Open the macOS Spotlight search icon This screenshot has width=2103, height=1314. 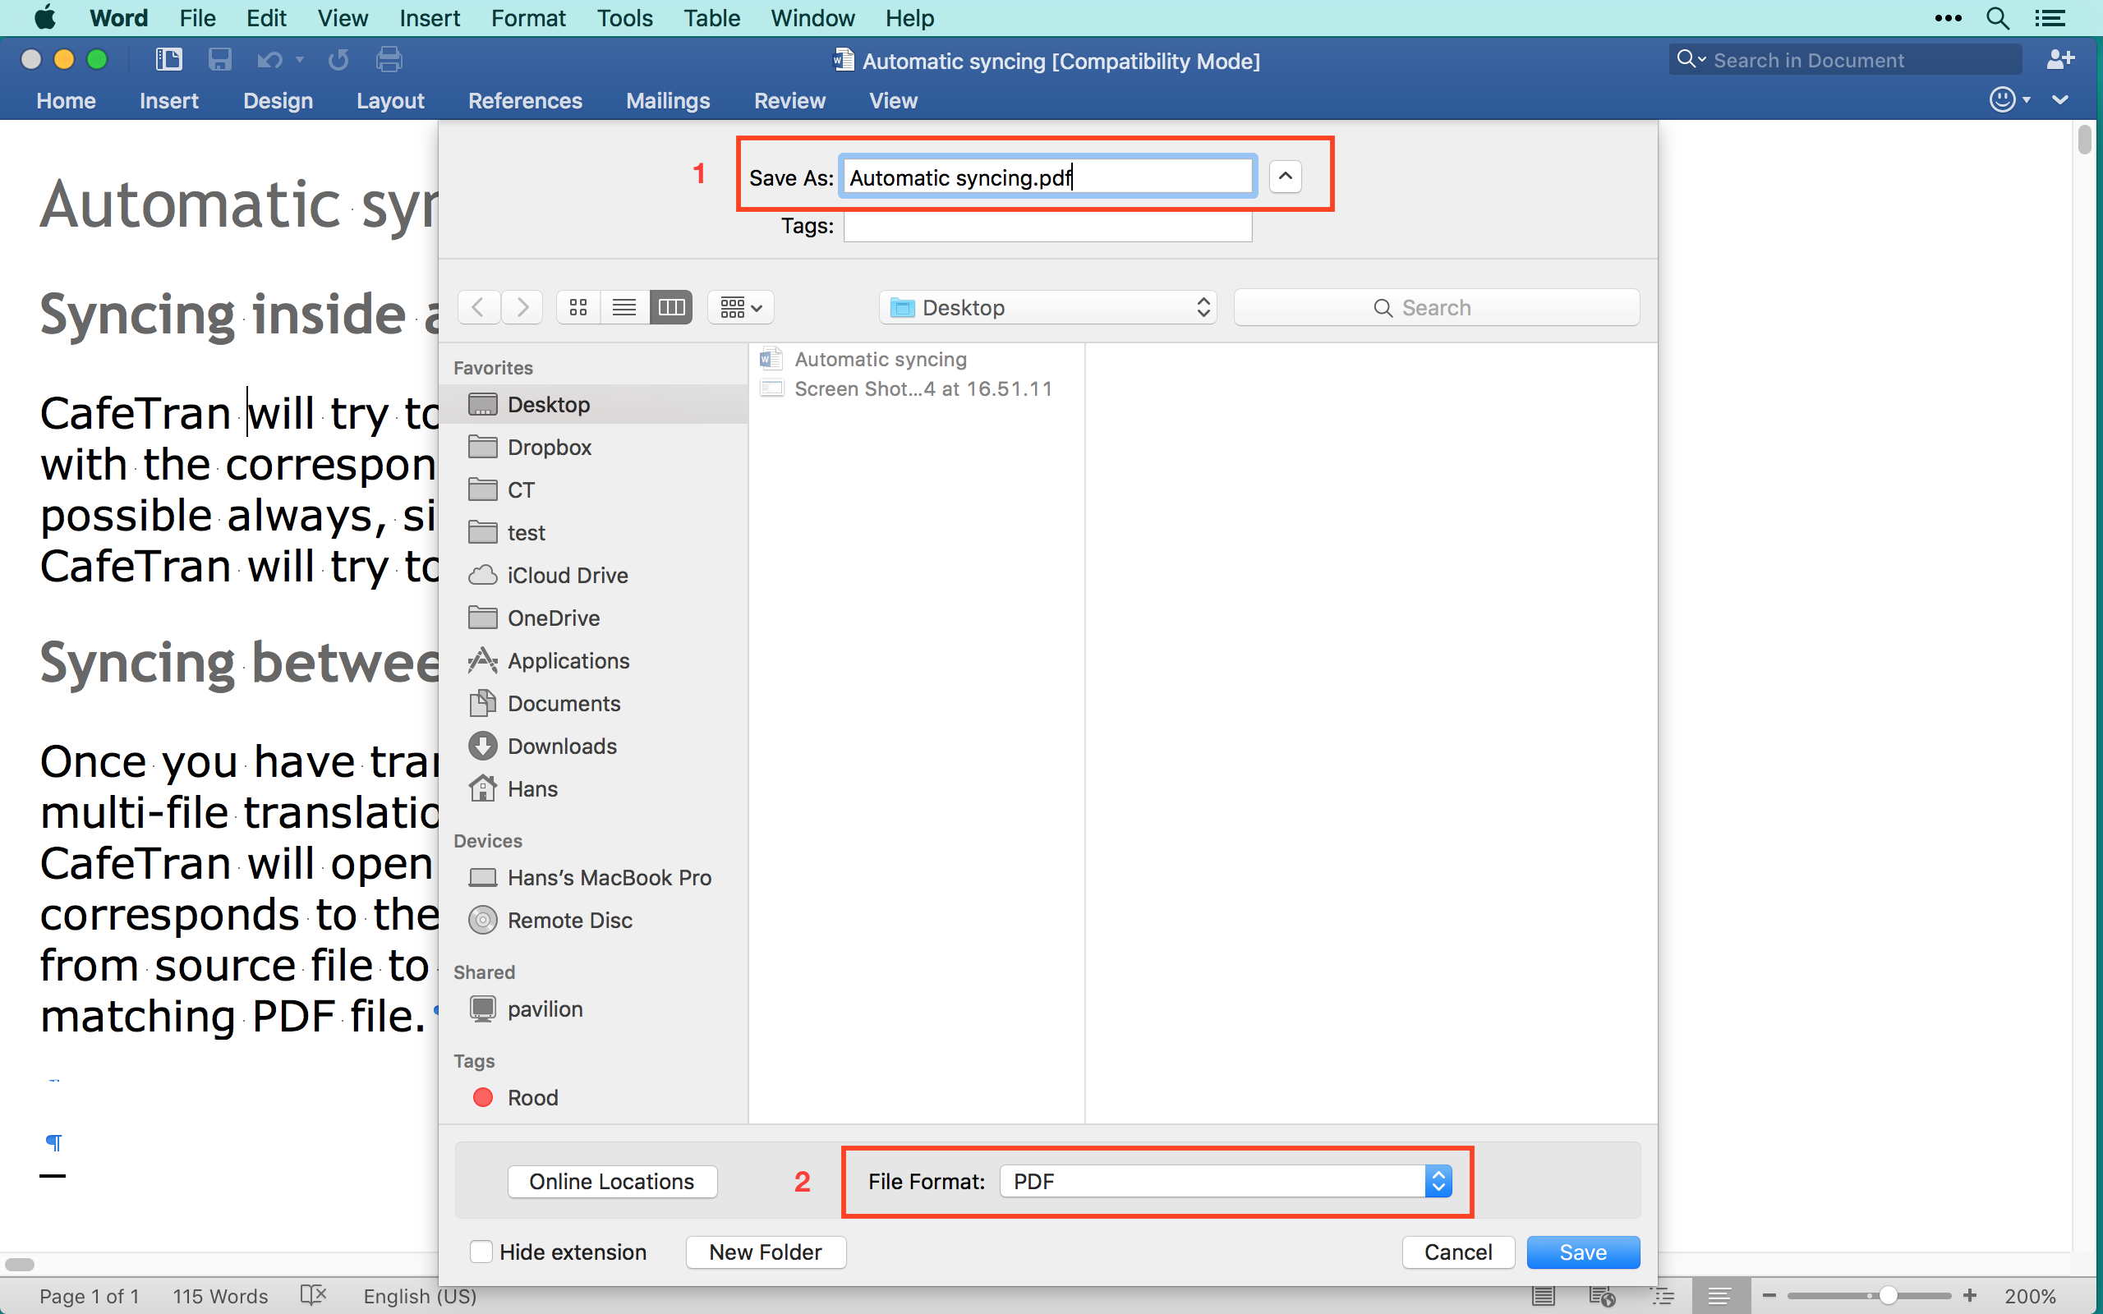(1997, 18)
